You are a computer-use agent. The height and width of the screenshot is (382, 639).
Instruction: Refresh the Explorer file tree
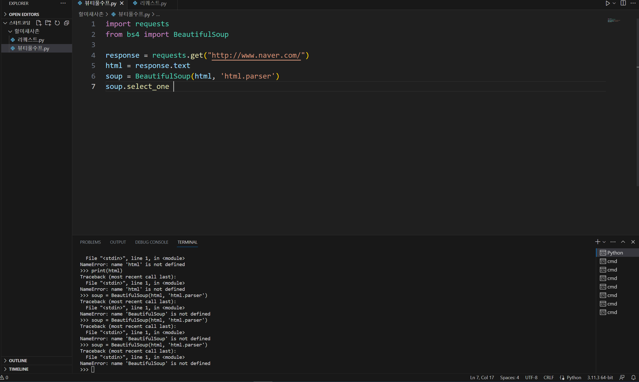[57, 23]
